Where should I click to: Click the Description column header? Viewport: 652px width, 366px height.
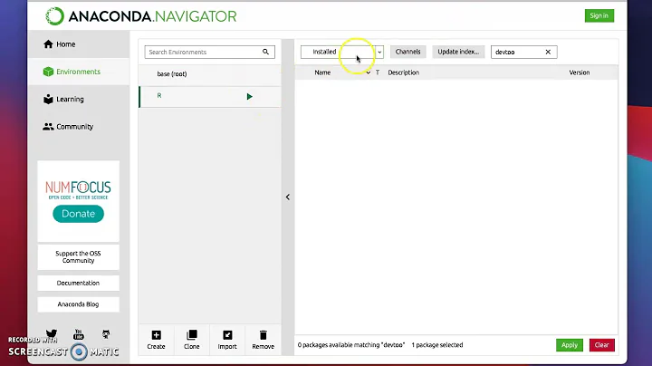(403, 72)
